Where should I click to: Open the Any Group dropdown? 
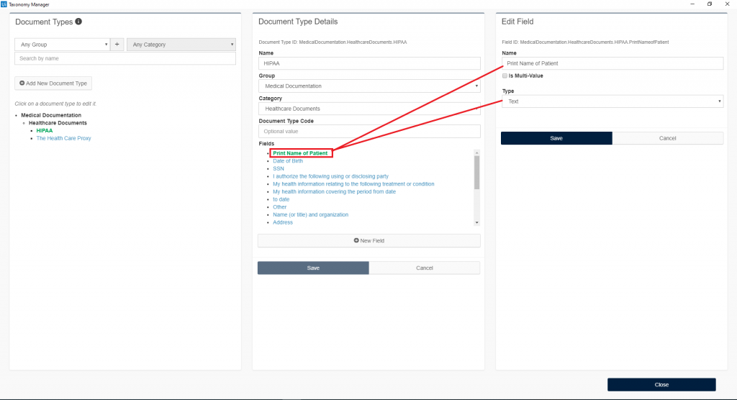tap(63, 44)
